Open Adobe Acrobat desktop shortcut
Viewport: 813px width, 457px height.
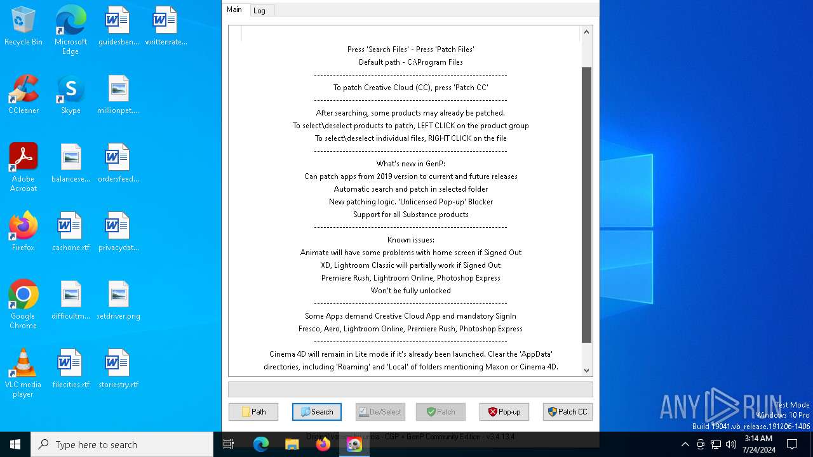point(24,168)
